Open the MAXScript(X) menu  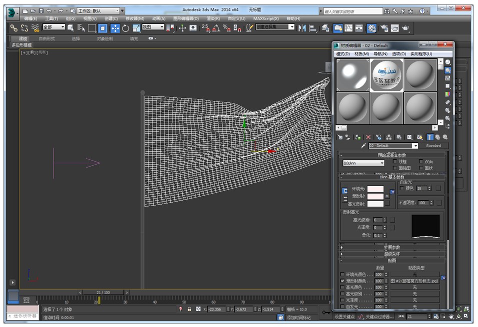click(266, 19)
